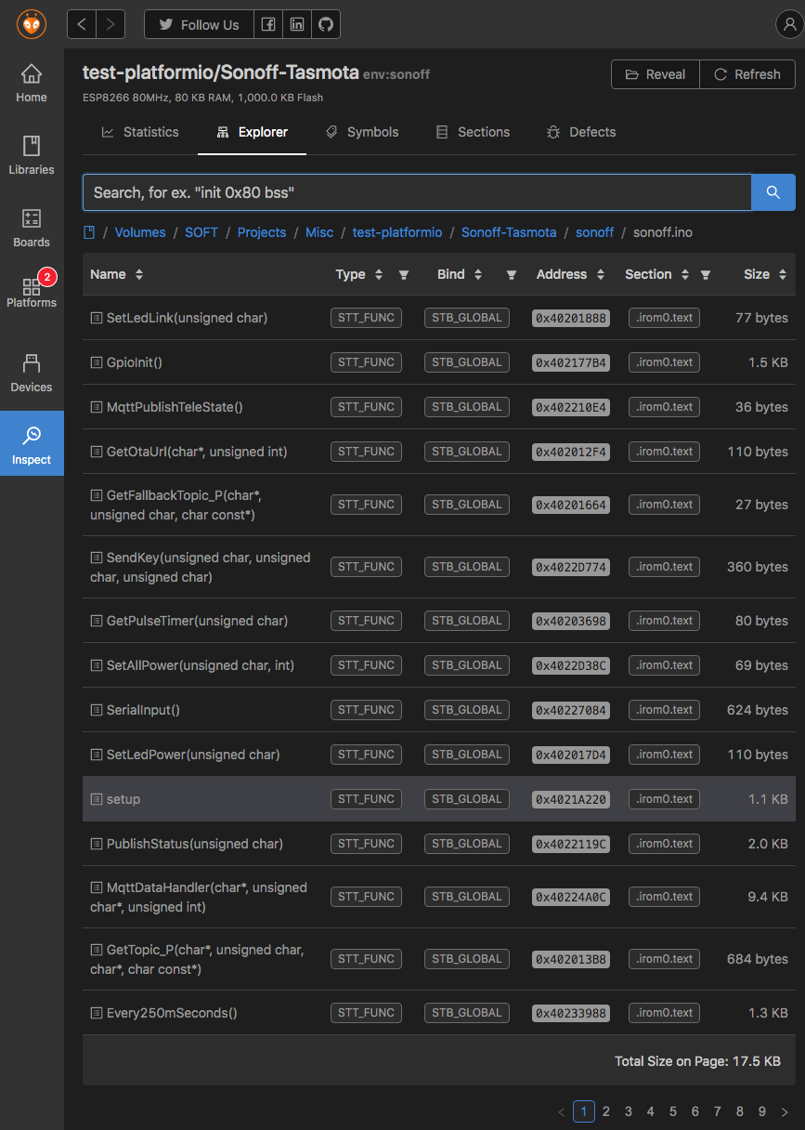Open Volumes in the breadcrumb
805x1130 pixels.
(x=140, y=232)
